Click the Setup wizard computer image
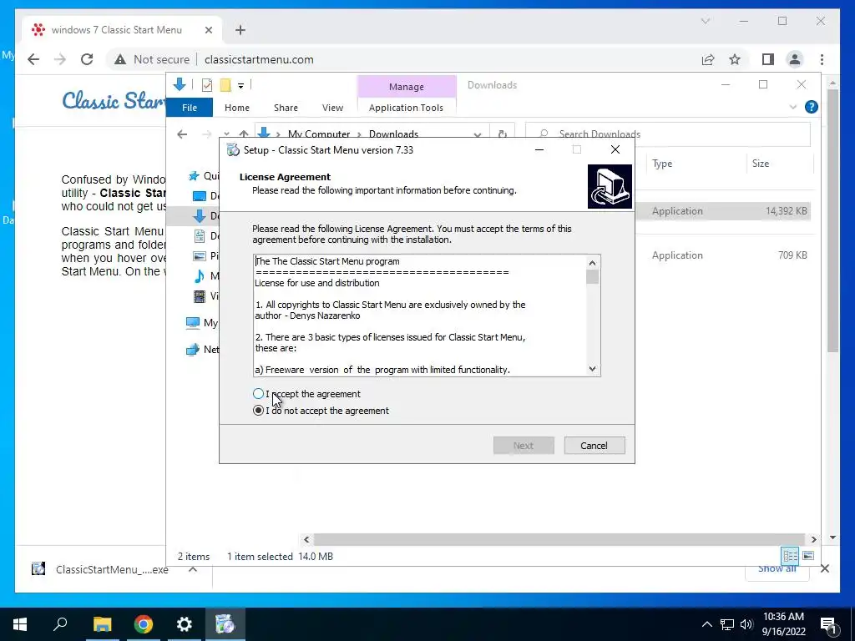The height and width of the screenshot is (641, 855). pos(610,186)
